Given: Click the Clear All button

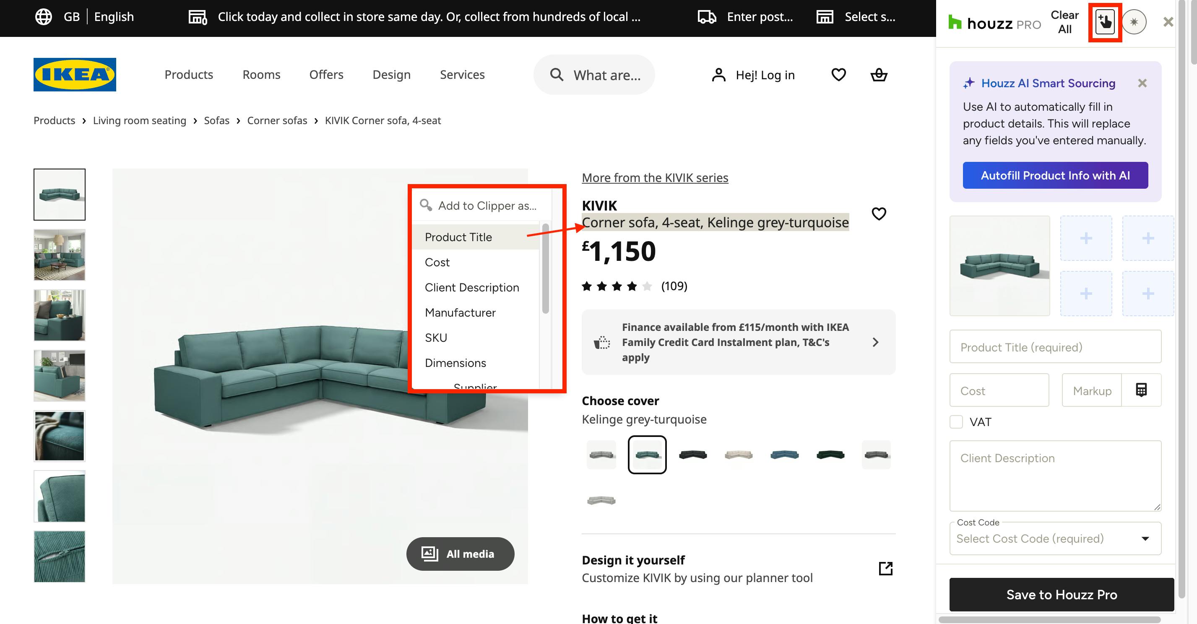Looking at the screenshot, I should pos(1064,22).
